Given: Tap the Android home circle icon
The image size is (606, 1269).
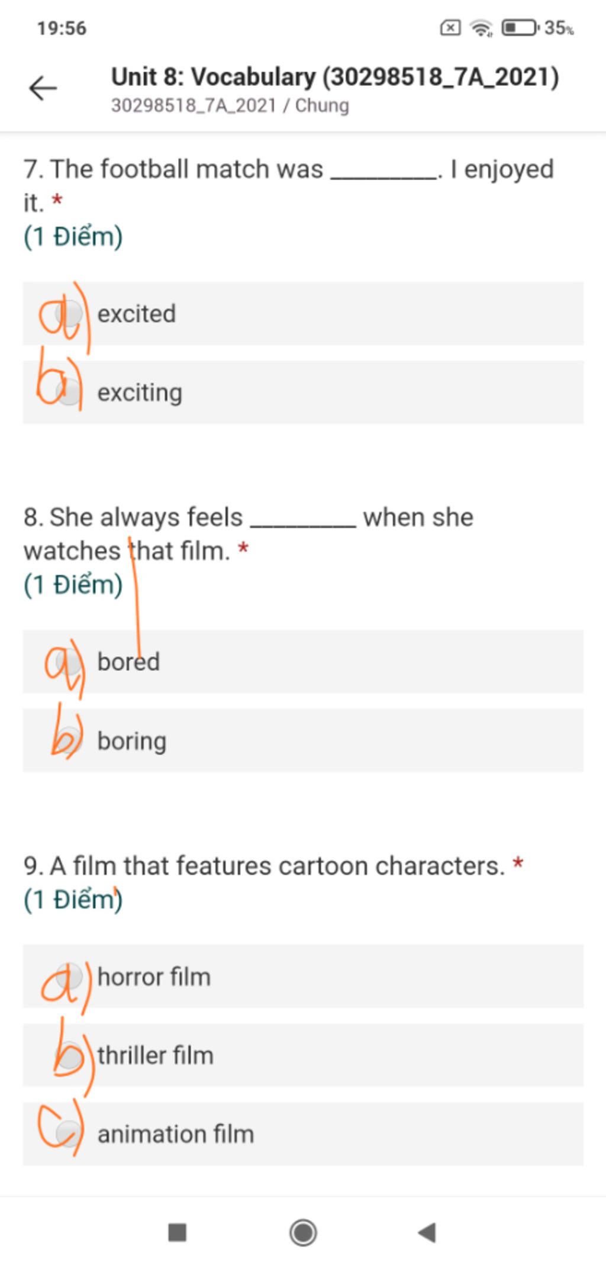Looking at the screenshot, I should tap(303, 1233).
